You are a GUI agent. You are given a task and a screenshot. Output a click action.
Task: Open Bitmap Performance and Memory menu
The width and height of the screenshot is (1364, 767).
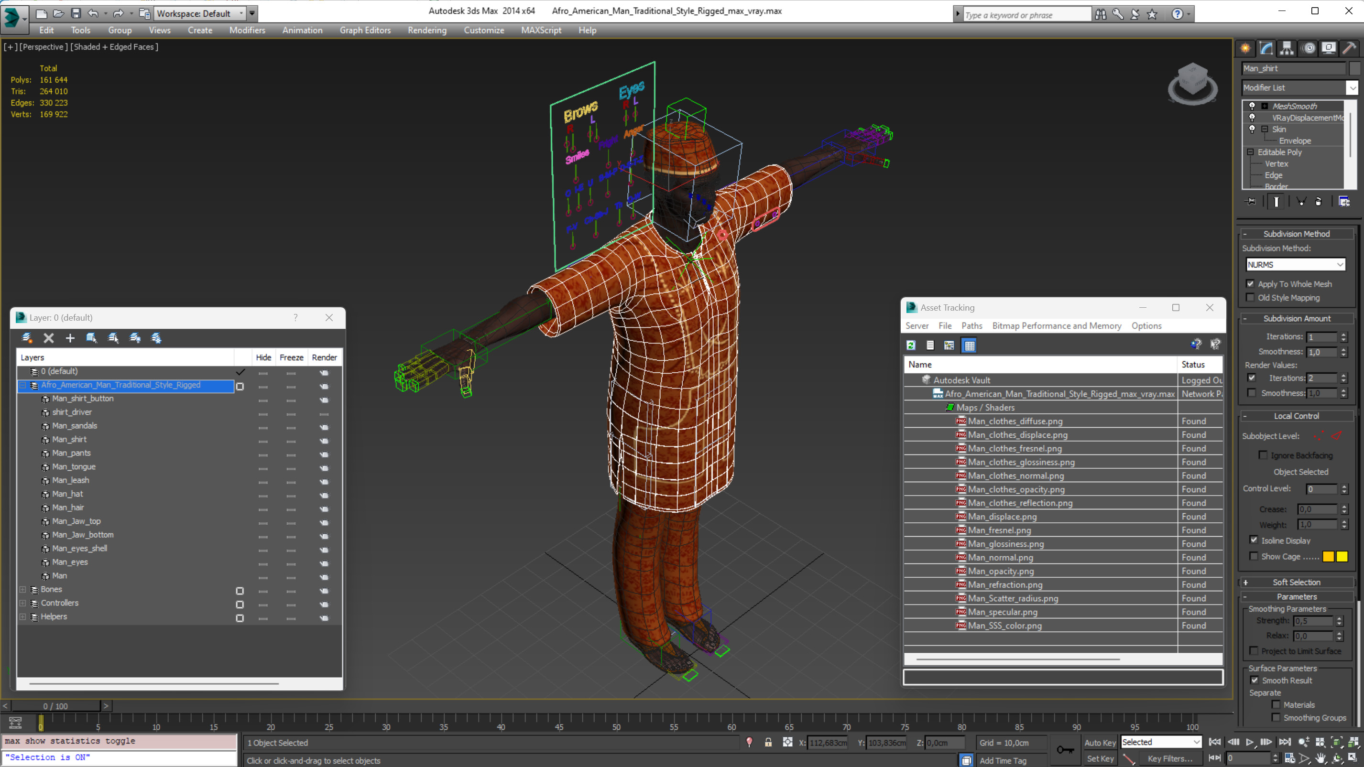click(1057, 325)
